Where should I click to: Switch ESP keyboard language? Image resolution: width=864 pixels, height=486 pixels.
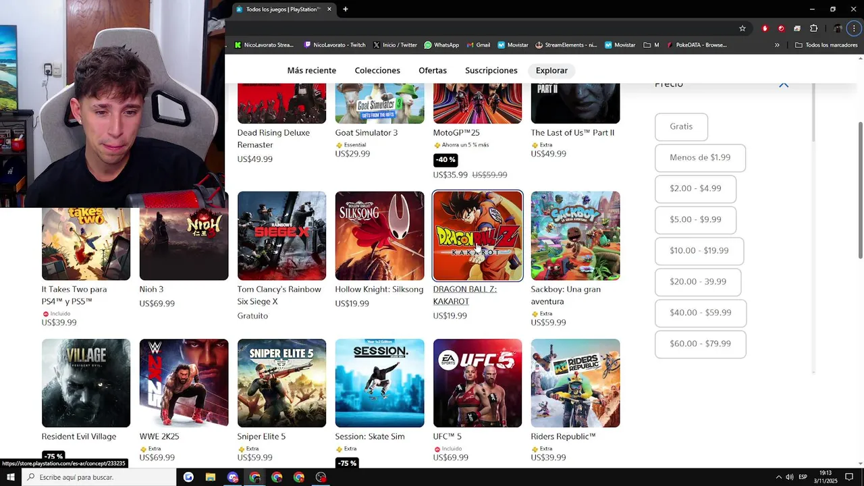pyautogui.click(x=803, y=477)
